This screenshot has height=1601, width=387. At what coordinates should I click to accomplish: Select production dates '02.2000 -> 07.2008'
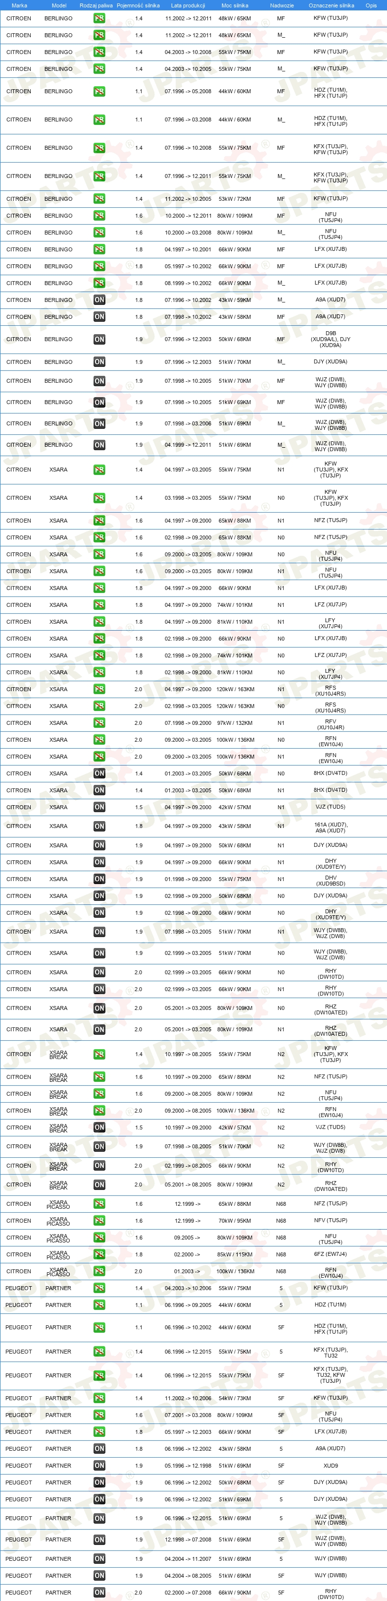point(188,1592)
